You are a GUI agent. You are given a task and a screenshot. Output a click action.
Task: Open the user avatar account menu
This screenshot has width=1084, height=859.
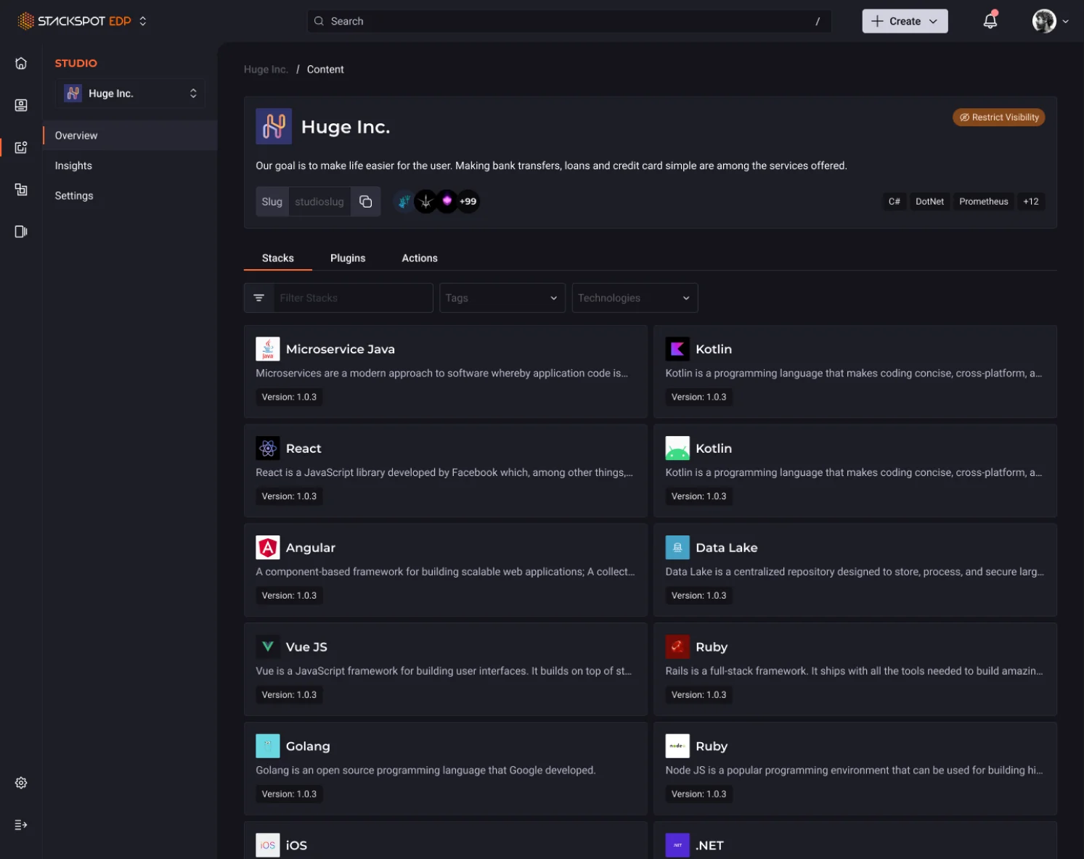click(x=1051, y=21)
